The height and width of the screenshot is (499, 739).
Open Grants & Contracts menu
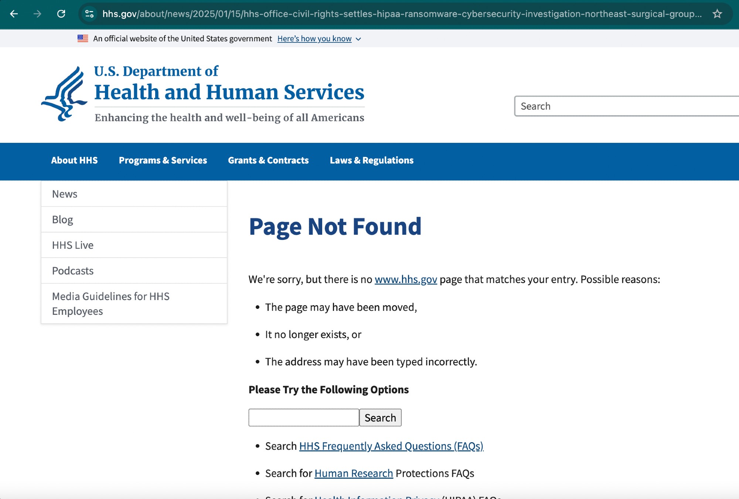tap(268, 161)
